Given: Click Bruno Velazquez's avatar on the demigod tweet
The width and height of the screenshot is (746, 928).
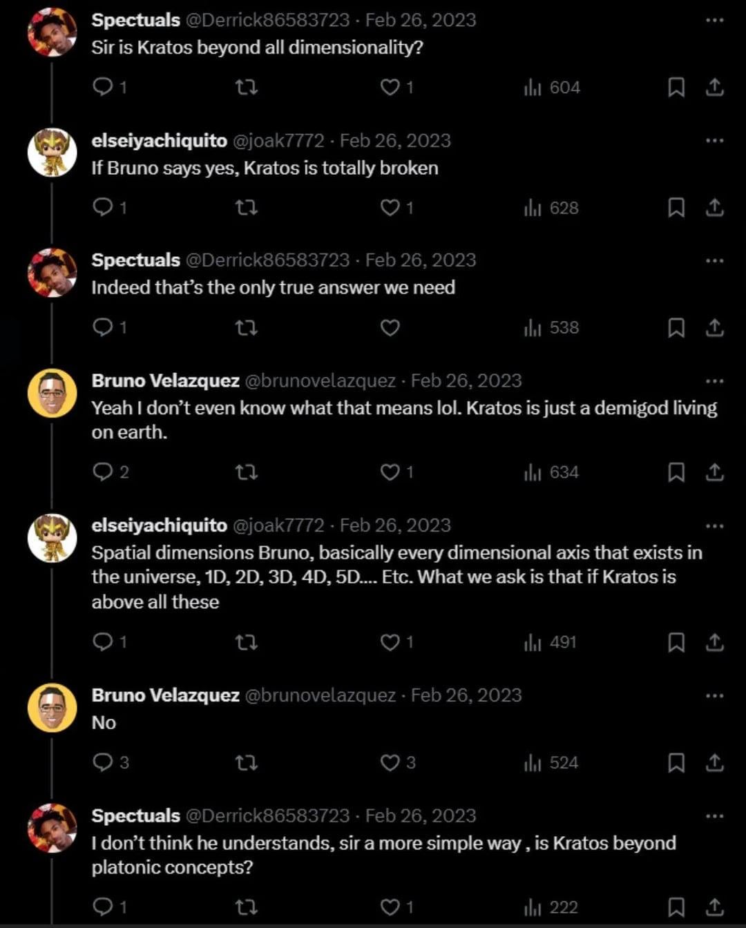Looking at the screenshot, I should point(52,393).
